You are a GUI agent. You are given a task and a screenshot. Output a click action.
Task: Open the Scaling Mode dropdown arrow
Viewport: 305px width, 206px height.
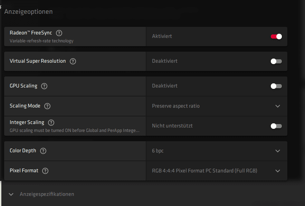click(x=278, y=106)
